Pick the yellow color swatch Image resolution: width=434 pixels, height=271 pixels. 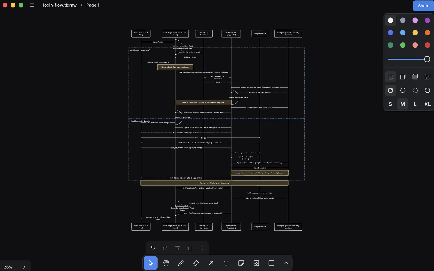[415, 33]
